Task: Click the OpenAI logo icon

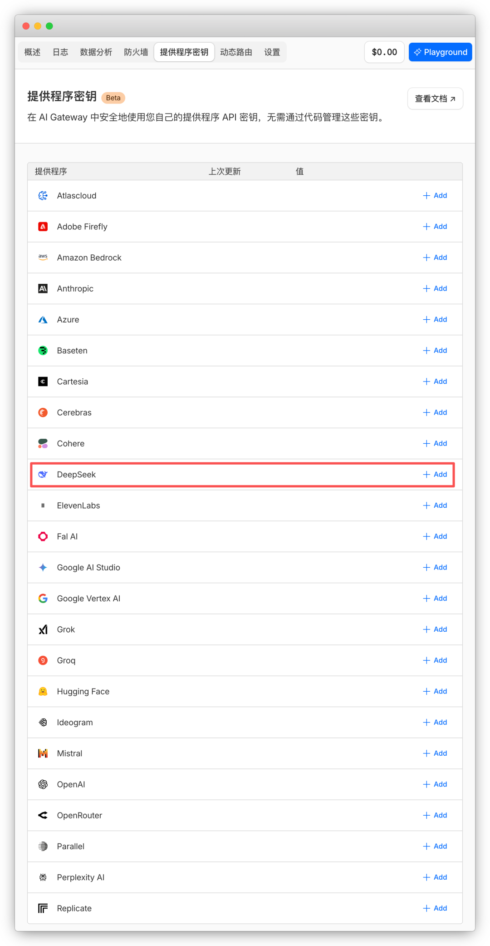Action: [43, 784]
